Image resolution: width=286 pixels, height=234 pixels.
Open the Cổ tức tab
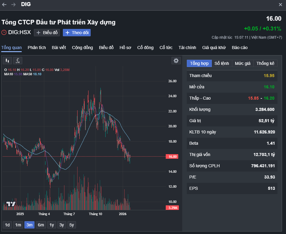(166, 48)
